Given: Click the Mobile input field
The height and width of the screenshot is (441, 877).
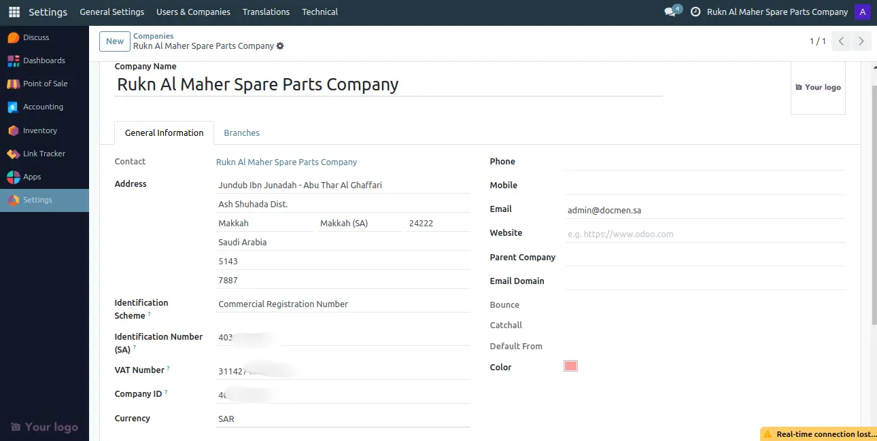Looking at the screenshot, I should point(705,186).
